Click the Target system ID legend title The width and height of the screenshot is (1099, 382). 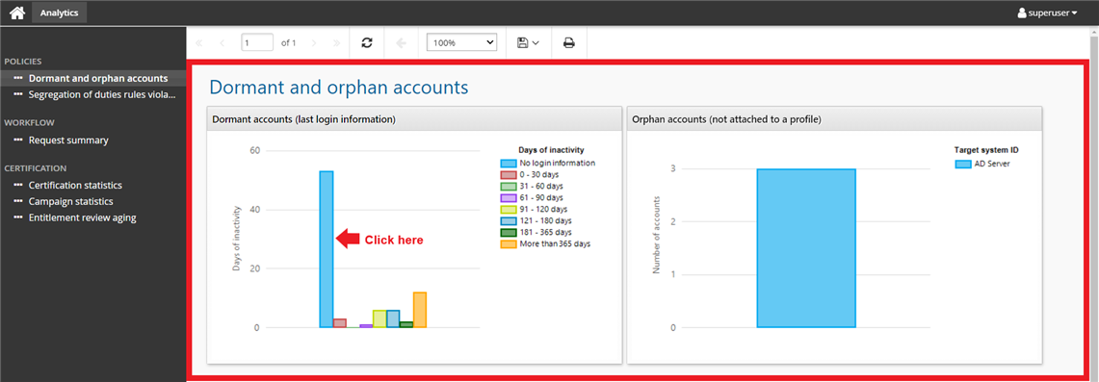pyautogui.click(x=986, y=150)
